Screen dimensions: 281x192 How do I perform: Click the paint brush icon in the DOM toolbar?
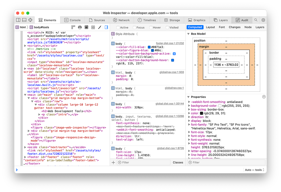pos(100,27)
